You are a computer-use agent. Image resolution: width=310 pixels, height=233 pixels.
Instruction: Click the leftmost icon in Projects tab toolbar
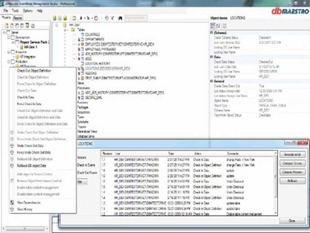tap(7, 26)
